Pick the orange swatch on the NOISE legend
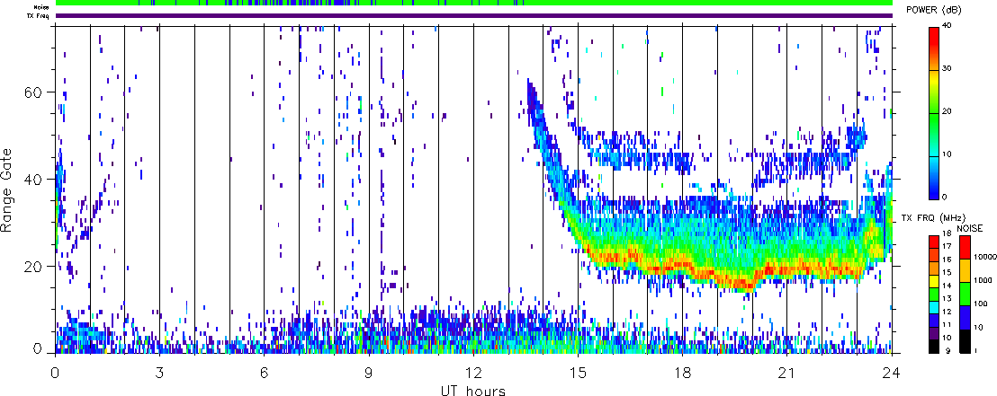This screenshot has height=396, width=997. [966, 270]
